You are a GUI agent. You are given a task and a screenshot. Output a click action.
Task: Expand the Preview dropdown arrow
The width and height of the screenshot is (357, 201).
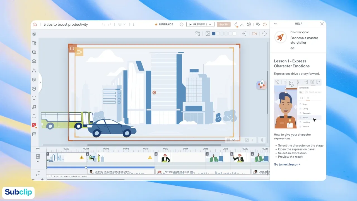click(x=210, y=25)
